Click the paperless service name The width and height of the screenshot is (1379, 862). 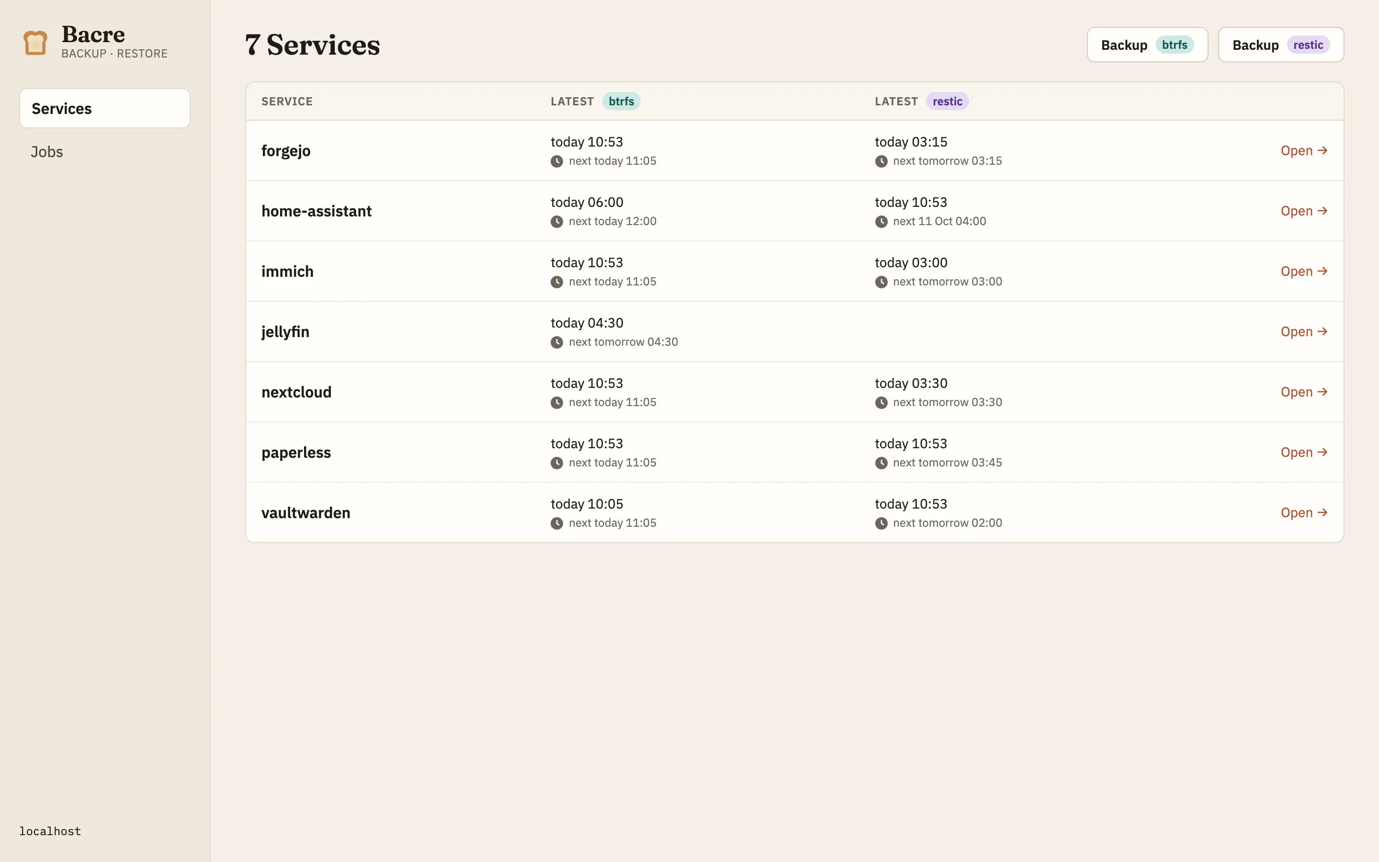click(296, 453)
